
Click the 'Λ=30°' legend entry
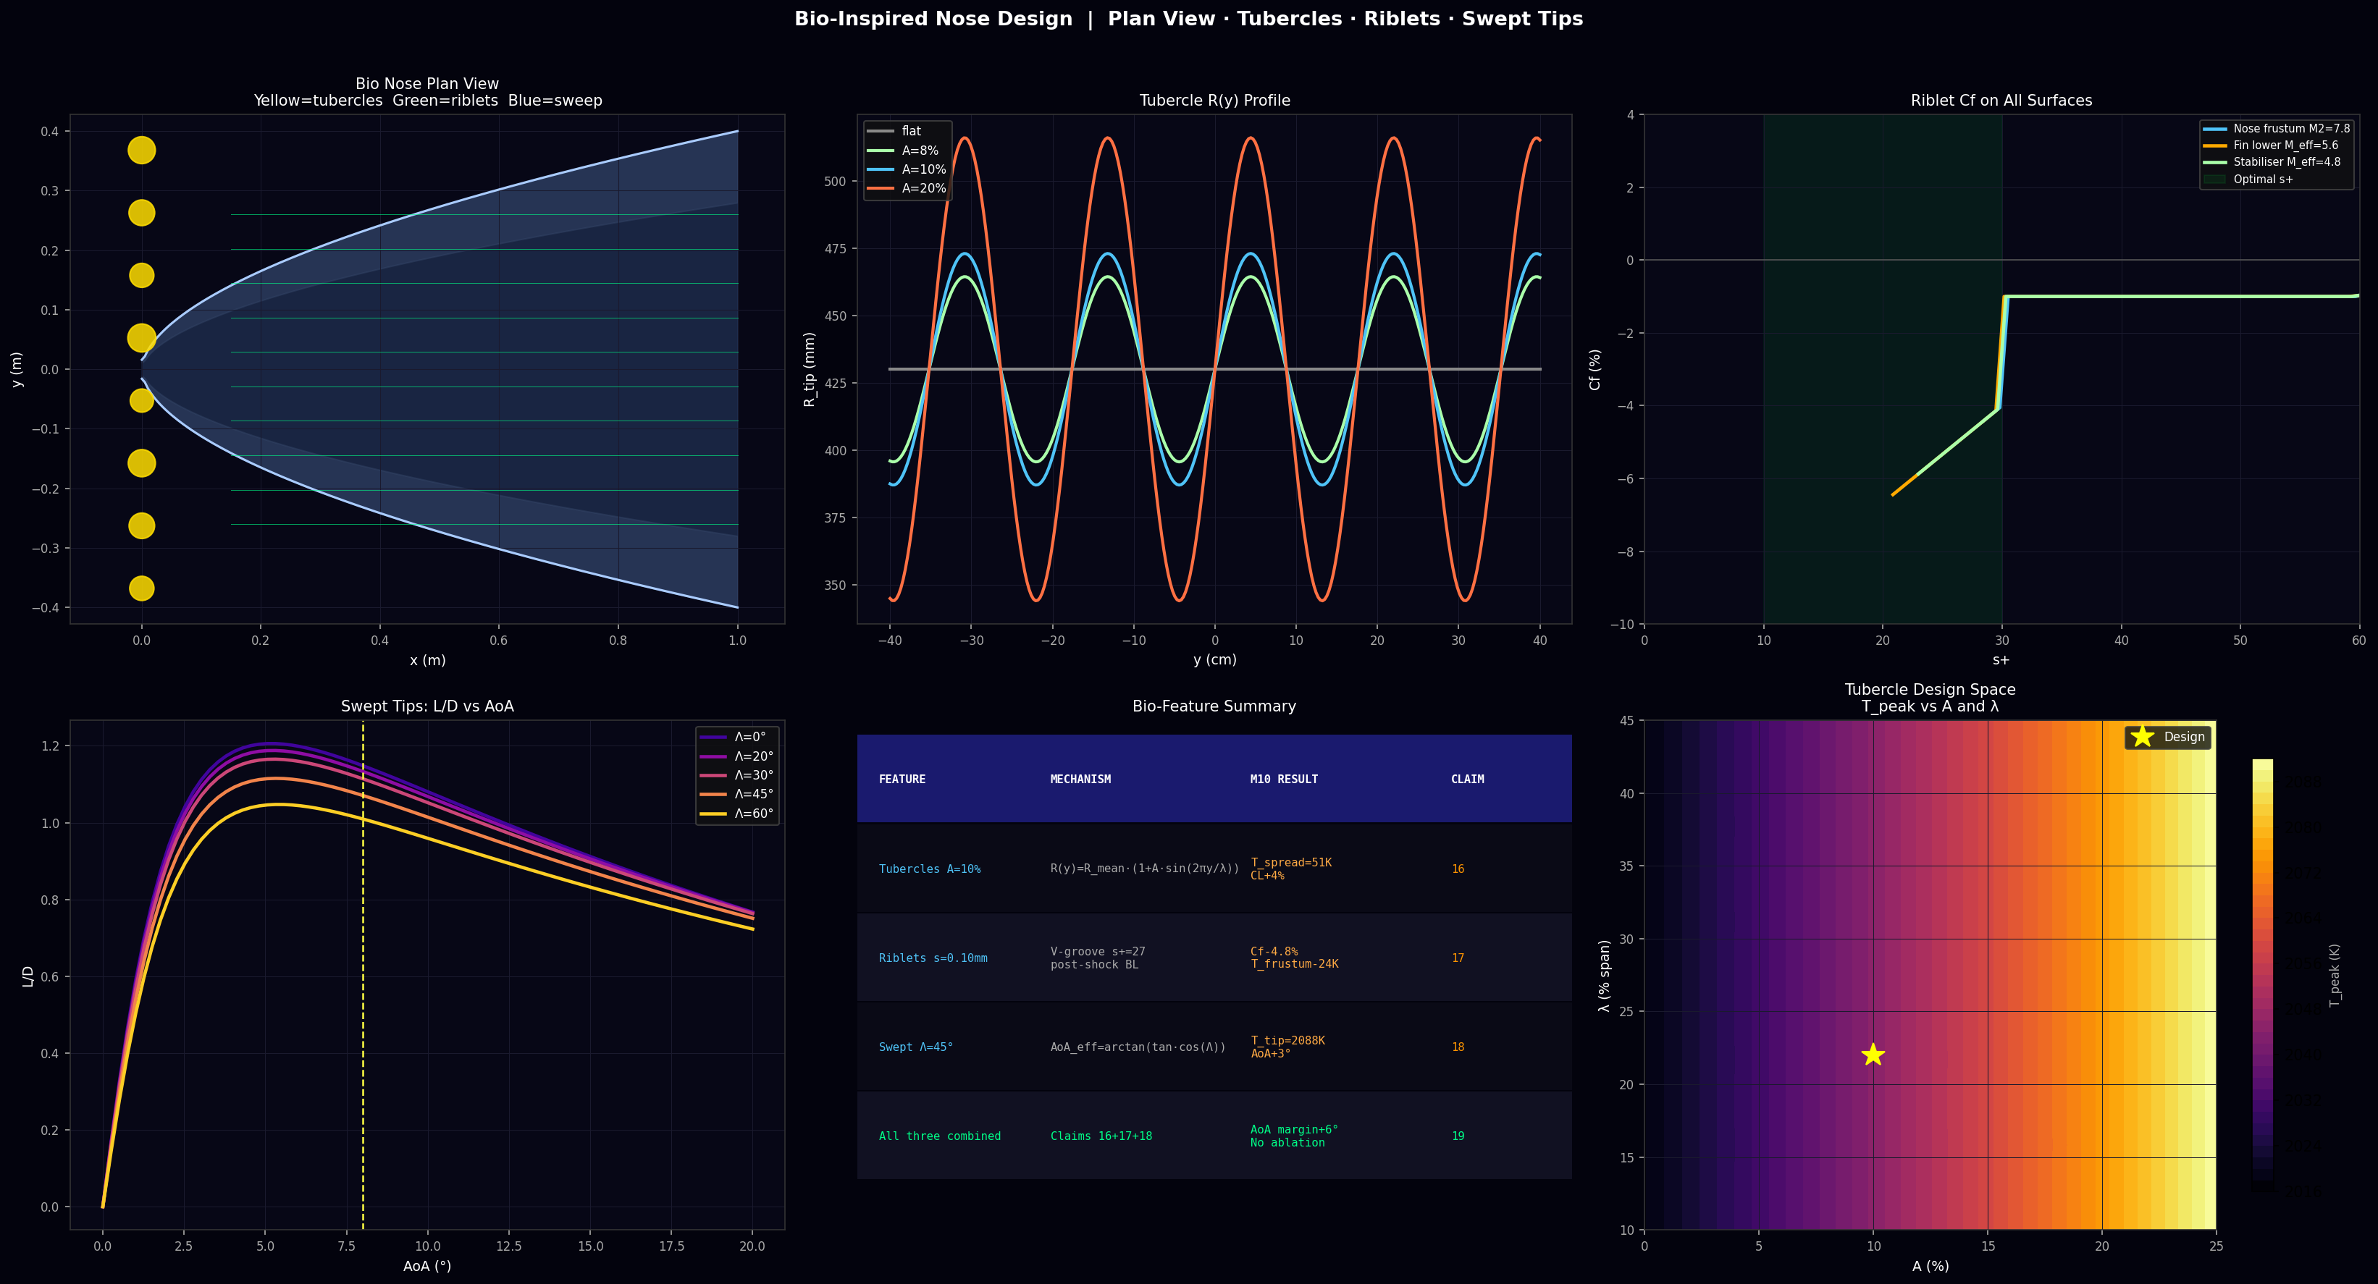pos(736,776)
